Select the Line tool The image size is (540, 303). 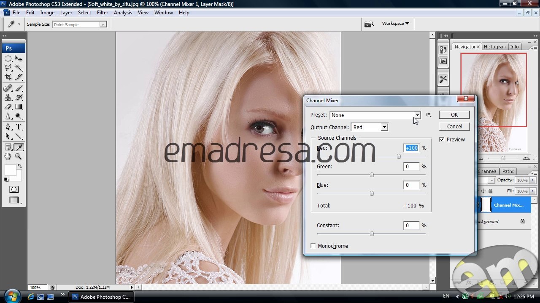click(x=19, y=136)
